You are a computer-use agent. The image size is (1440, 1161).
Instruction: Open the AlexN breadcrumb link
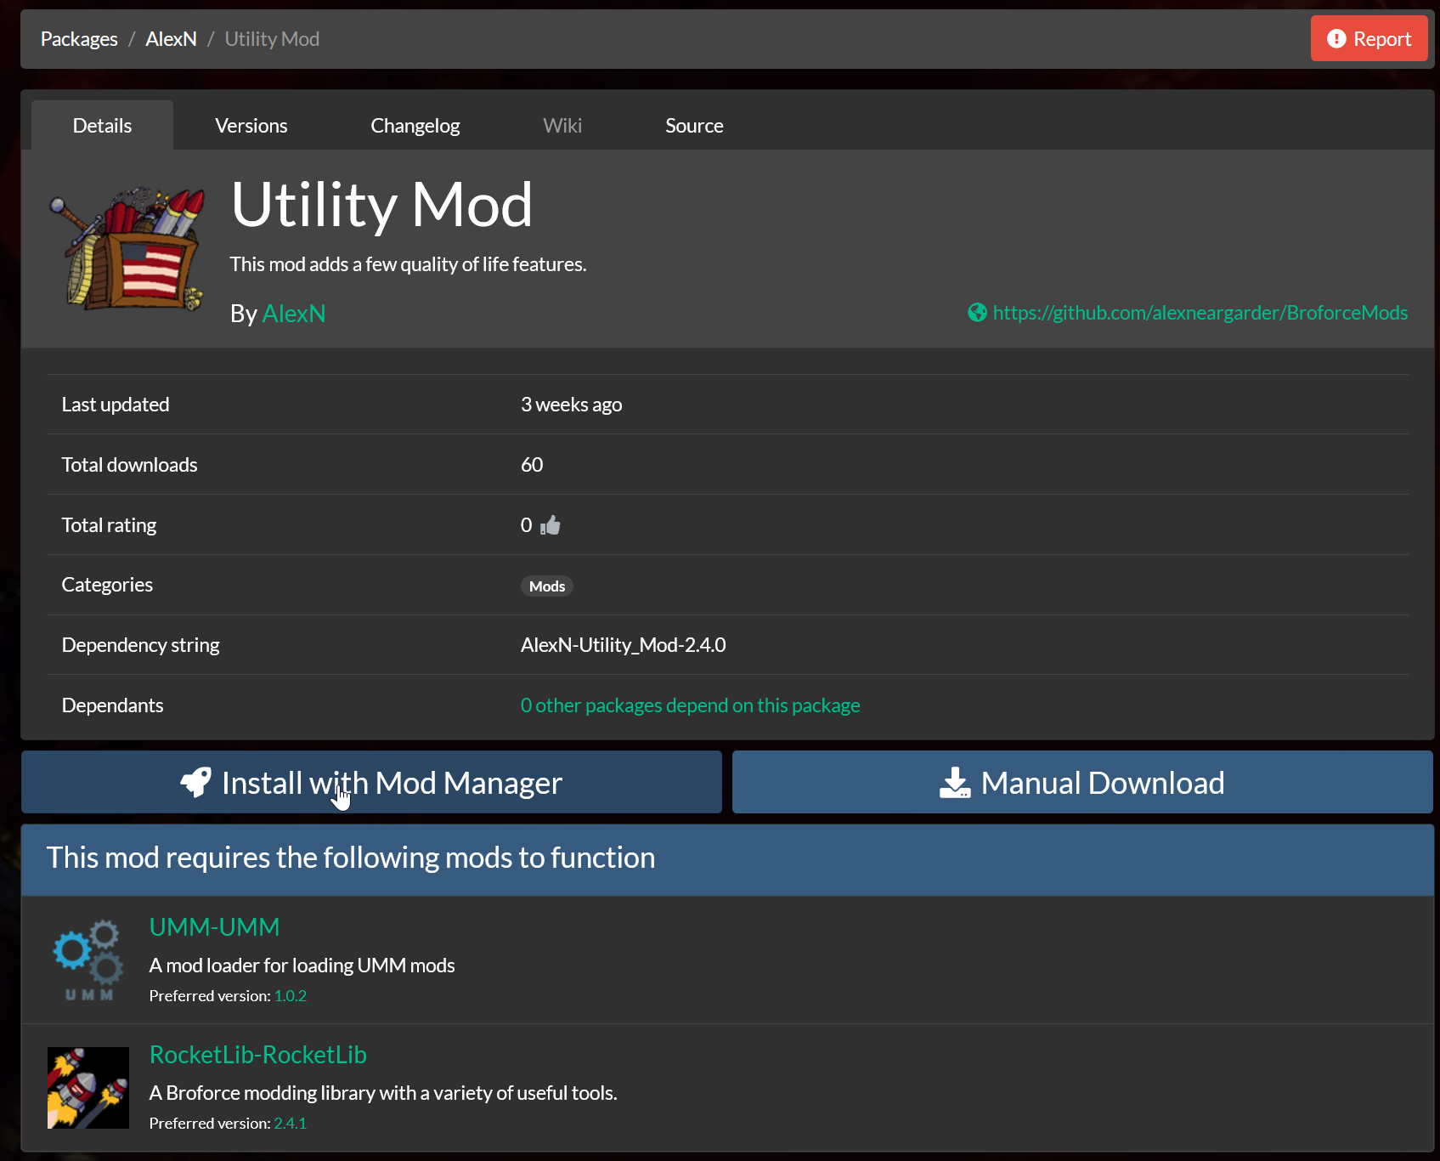click(x=171, y=39)
